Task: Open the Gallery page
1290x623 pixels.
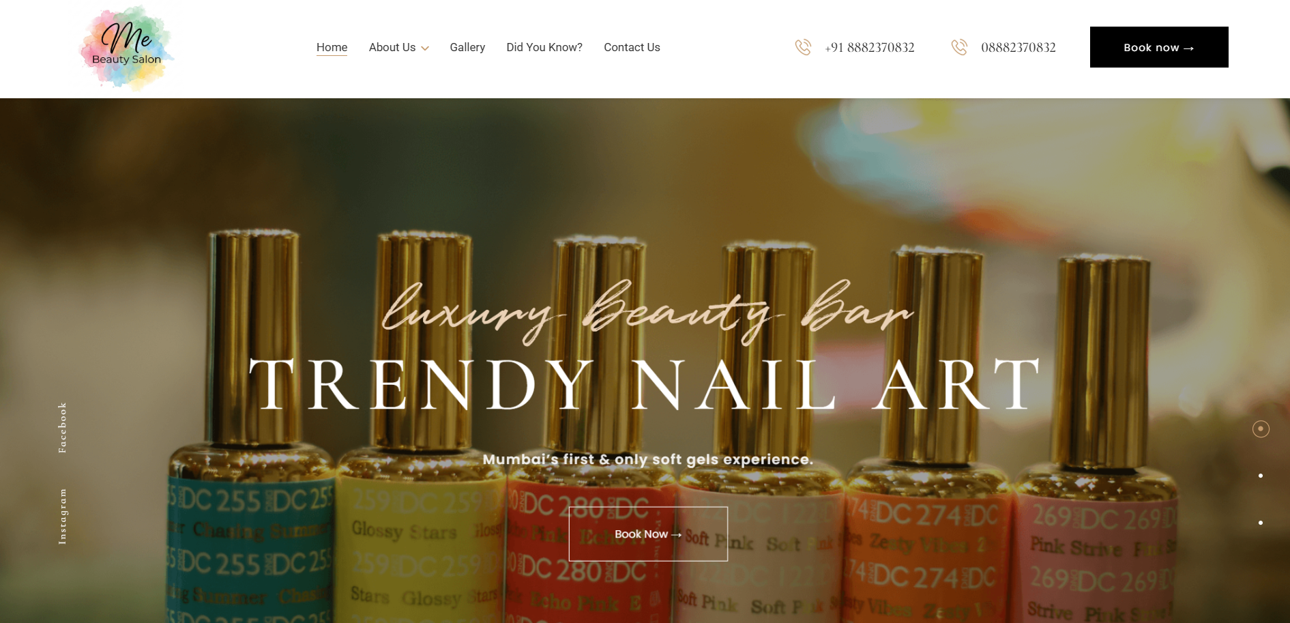Action: (x=467, y=47)
